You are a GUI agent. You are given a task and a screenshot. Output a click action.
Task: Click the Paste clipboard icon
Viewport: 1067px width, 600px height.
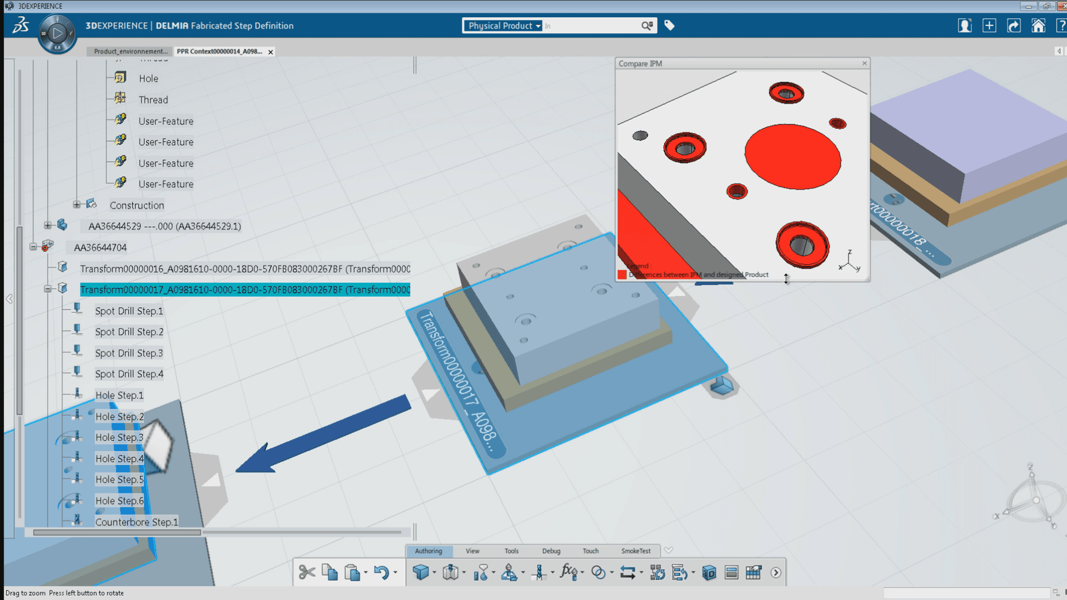tap(352, 572)
